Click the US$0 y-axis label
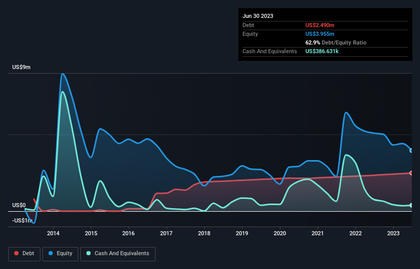 (x=19, y=205)
